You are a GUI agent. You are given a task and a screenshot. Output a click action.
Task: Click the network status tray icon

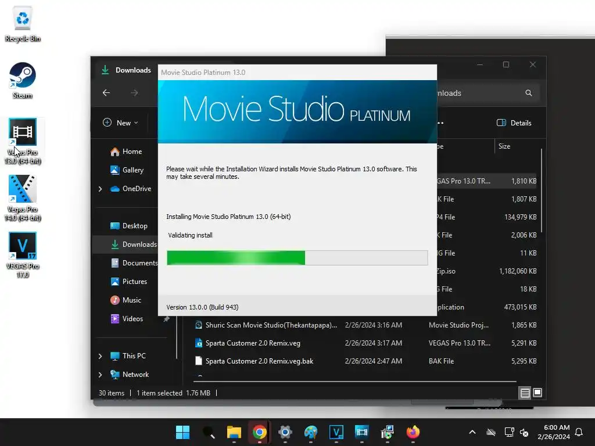(x=509, y=432)
